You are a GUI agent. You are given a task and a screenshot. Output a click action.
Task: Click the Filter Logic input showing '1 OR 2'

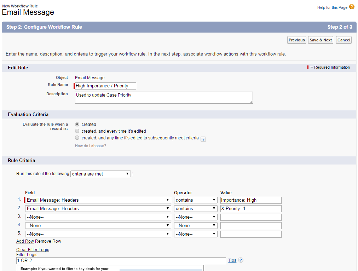point(121,260)
